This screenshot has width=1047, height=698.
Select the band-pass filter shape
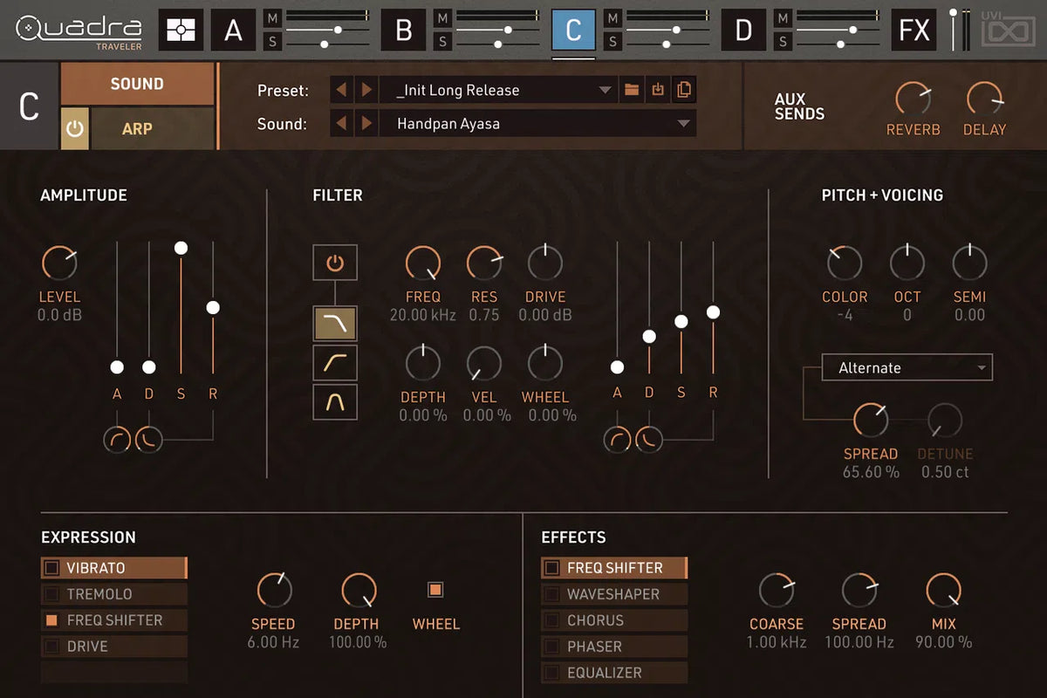[x=335, y=401]
